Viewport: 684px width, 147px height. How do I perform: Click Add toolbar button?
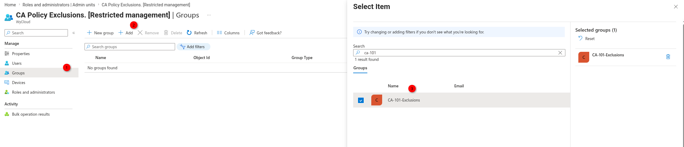(x=126, y=33)
